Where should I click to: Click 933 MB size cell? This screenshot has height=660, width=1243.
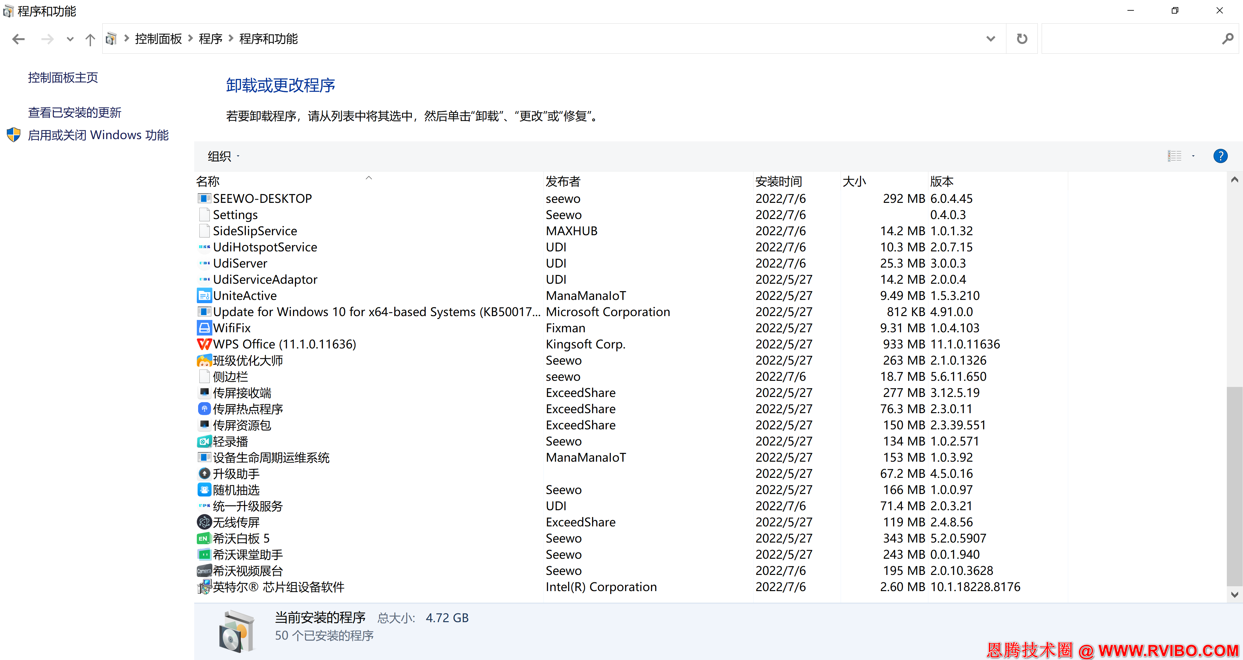click(904, 344)
